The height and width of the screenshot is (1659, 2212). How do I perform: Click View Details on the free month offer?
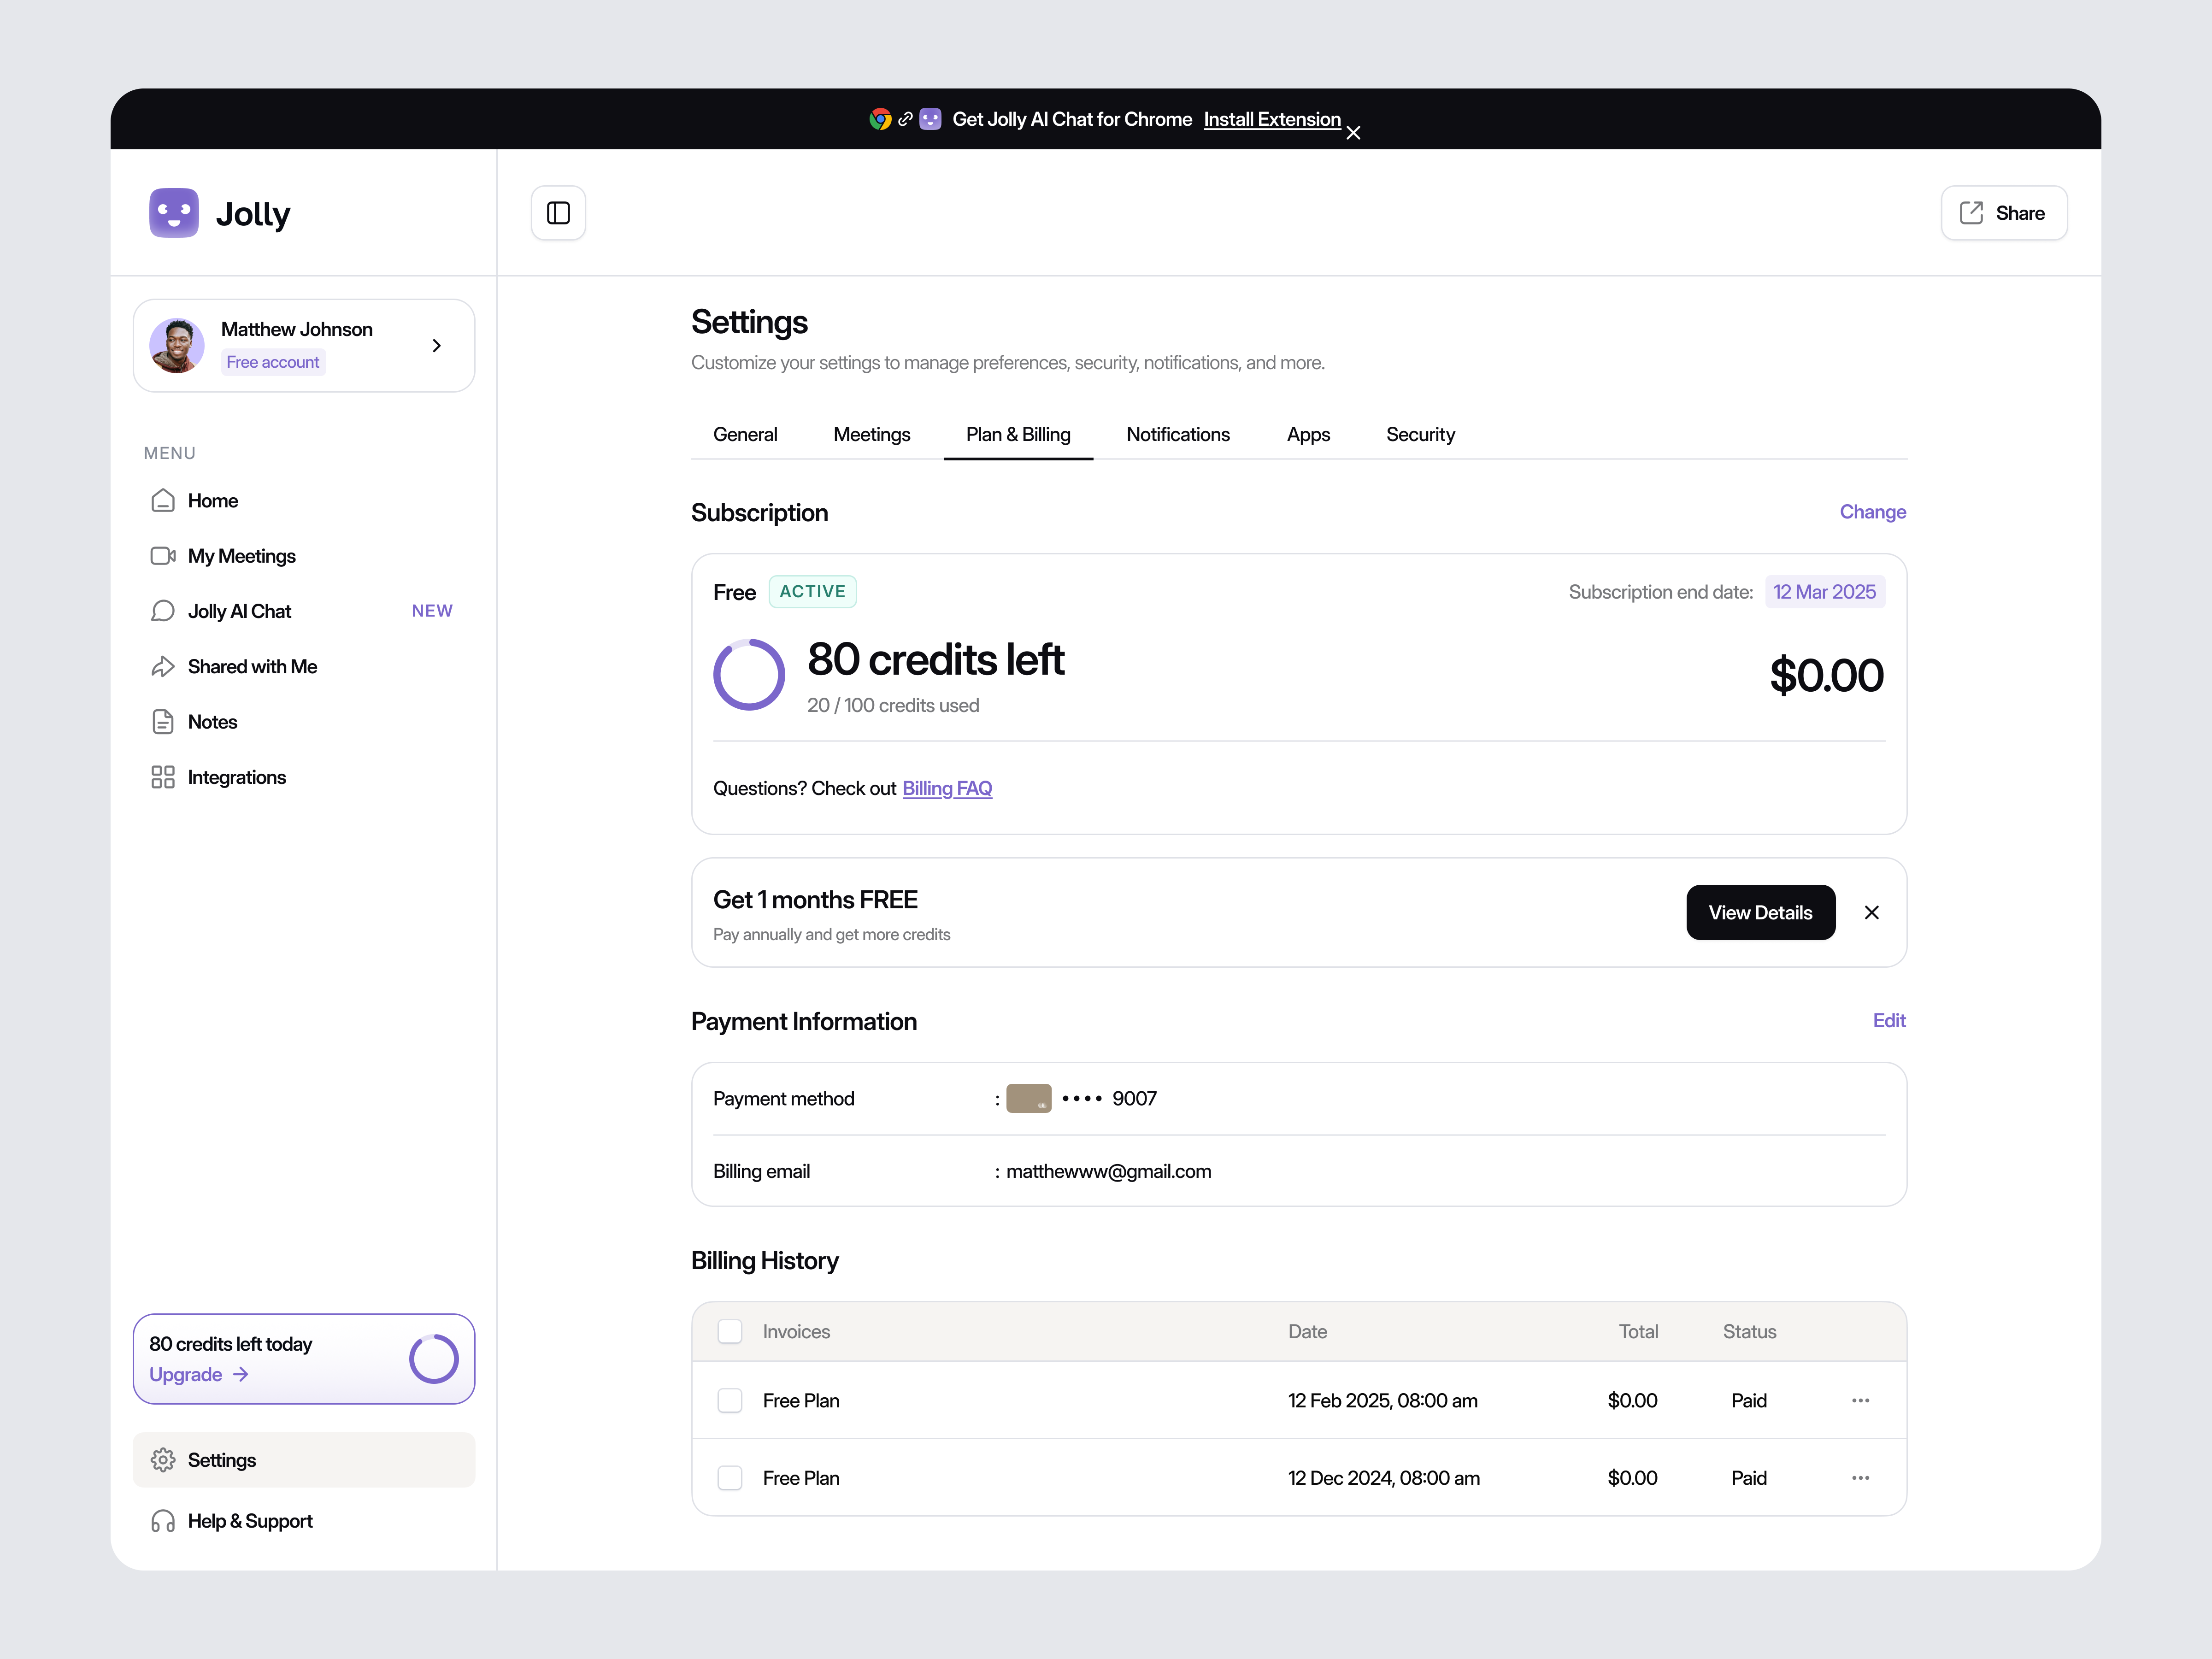(1760, 912)
